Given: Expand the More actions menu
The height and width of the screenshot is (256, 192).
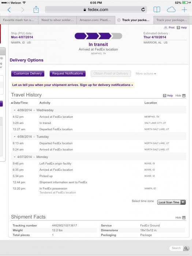Looking at the screenshot, I should (x=146, y=74).
